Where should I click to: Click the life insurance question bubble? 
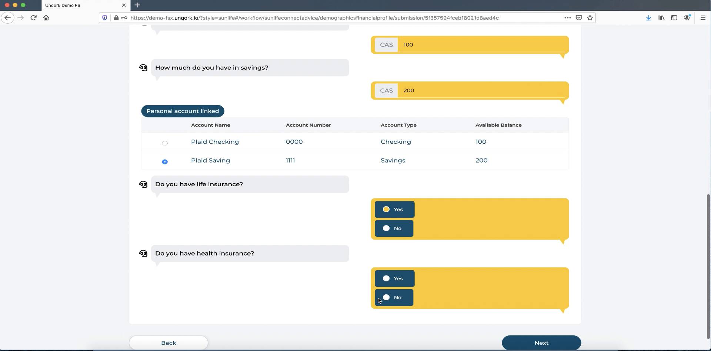click(250, 184)
